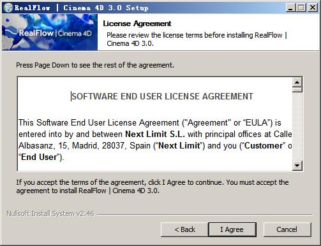
Task: Click the license scrollbar thumb
Action: (297, 89)
